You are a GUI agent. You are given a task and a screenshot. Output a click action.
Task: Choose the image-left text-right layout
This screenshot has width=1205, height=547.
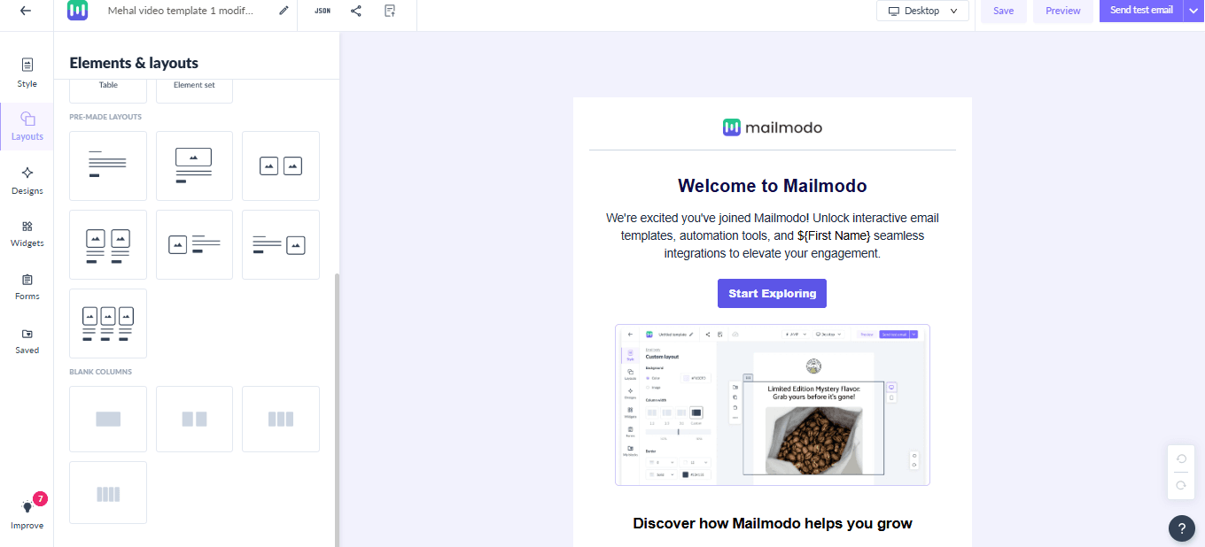(x=194, y=244)
